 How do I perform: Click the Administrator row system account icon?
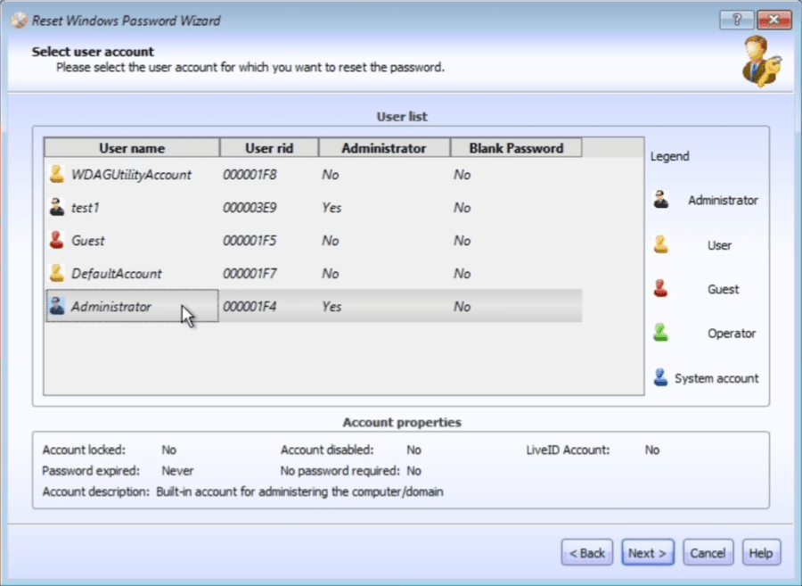pos(57,306)
